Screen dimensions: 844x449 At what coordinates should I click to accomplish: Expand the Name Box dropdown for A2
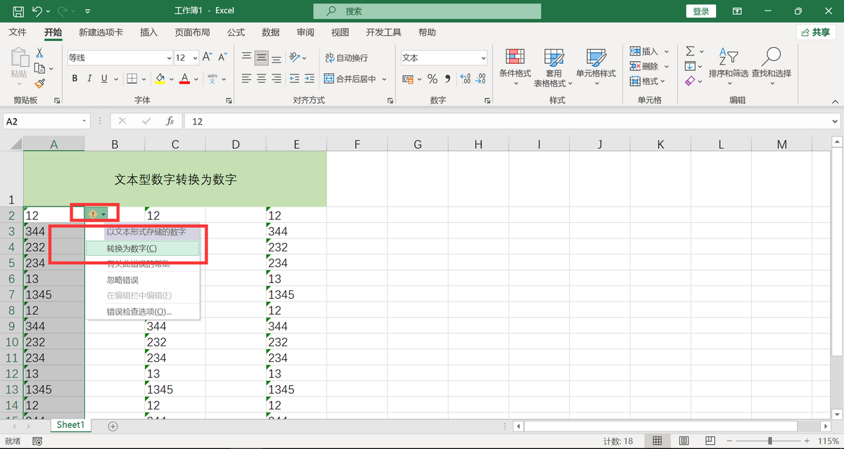point(85,121)
